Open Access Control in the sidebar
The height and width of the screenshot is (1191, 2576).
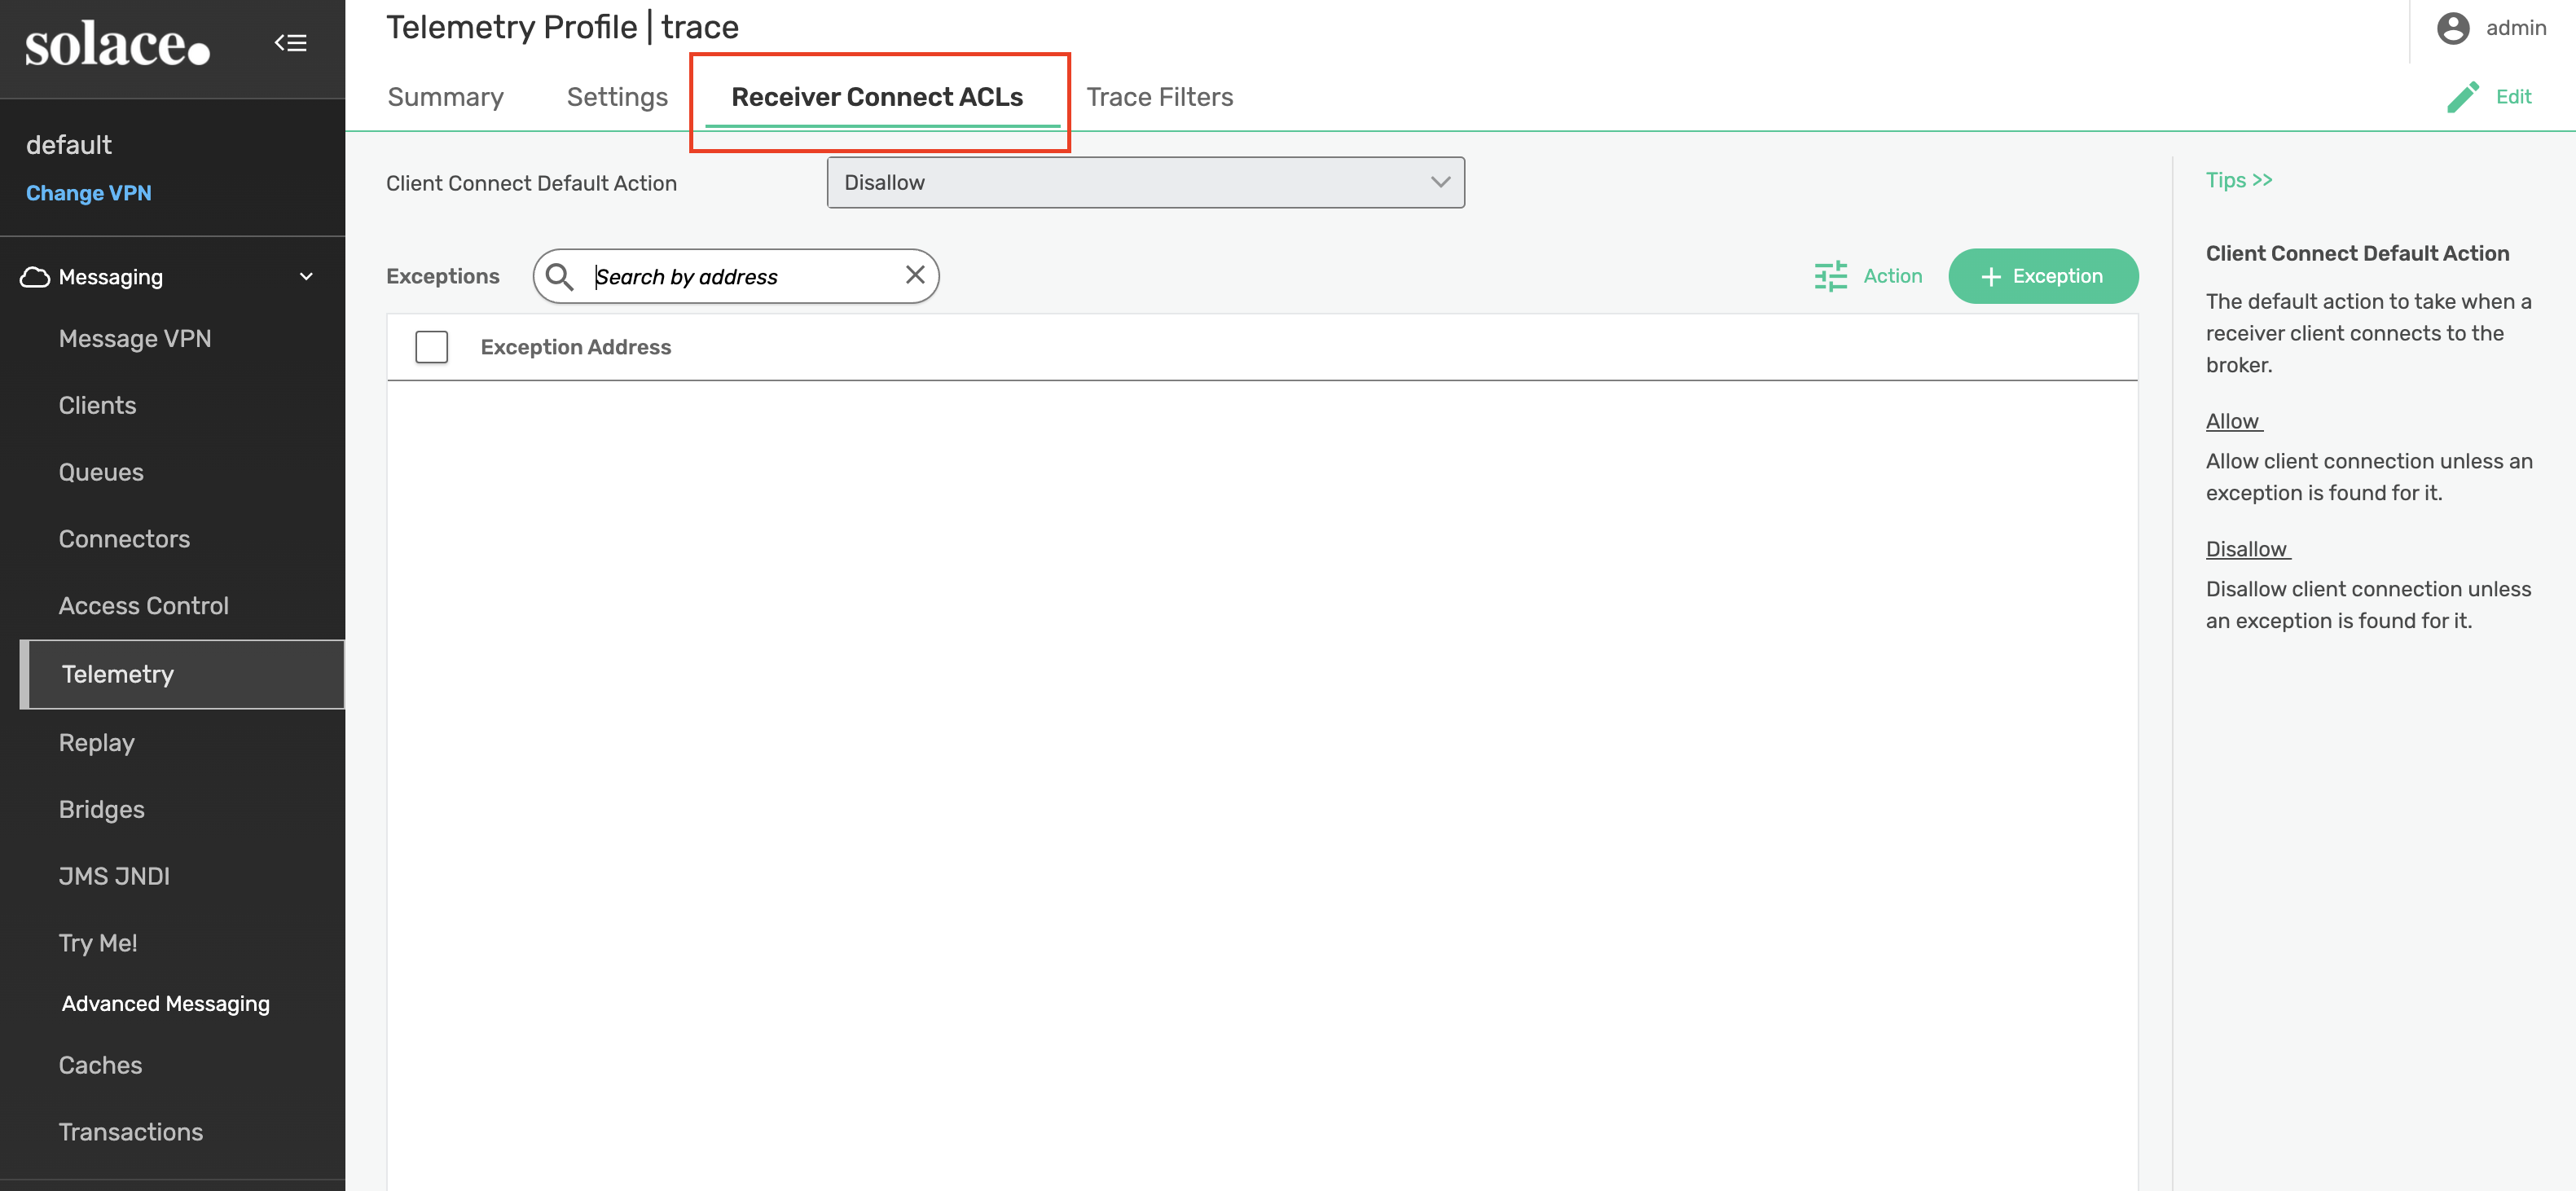[143, 606]
